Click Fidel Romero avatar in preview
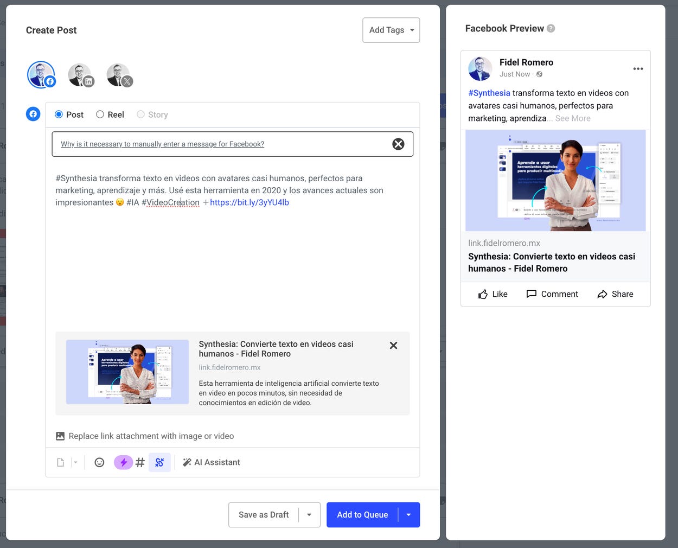The height and width of the screenshot is (548, 678). 480,68
